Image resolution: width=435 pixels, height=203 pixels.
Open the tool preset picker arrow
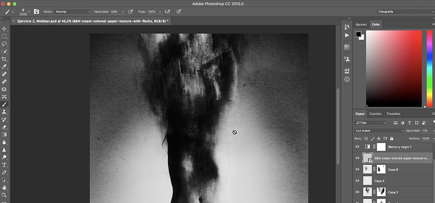[13, 12]
